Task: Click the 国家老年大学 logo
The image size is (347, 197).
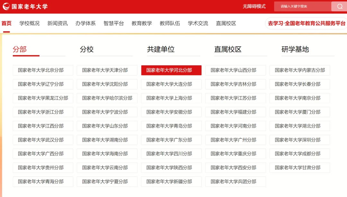Action: [x=25, y=6]
